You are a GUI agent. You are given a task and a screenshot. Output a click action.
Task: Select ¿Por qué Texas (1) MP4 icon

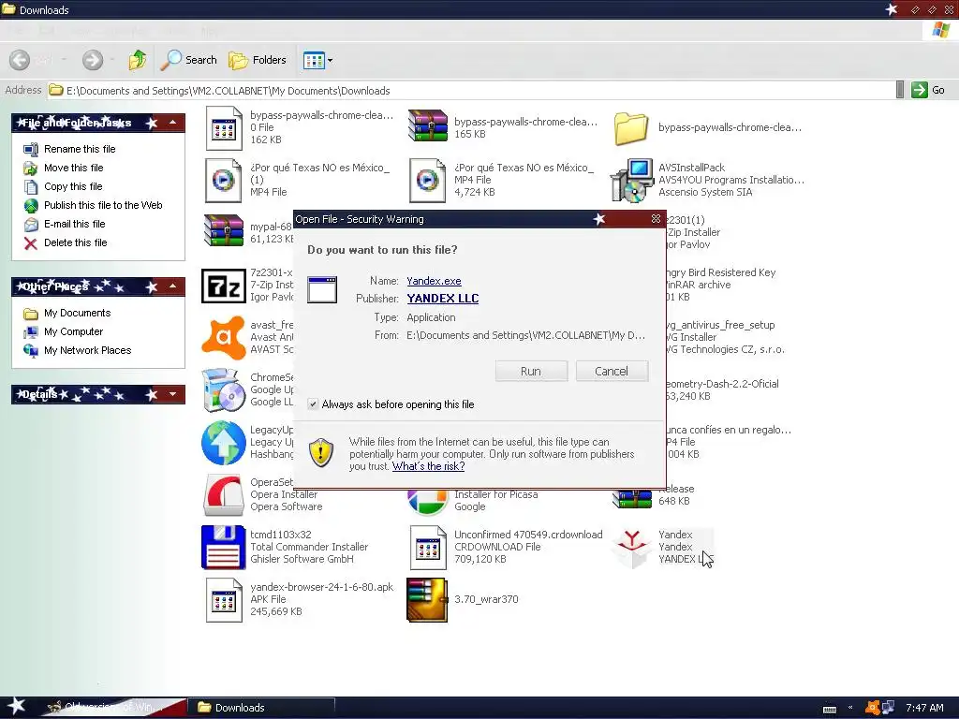223,181
